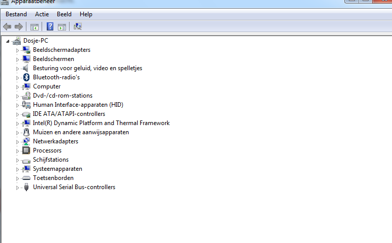Expand Universal Serial Bus-controllers node
This screenshot has height=243, width=392.
(17, 188)
